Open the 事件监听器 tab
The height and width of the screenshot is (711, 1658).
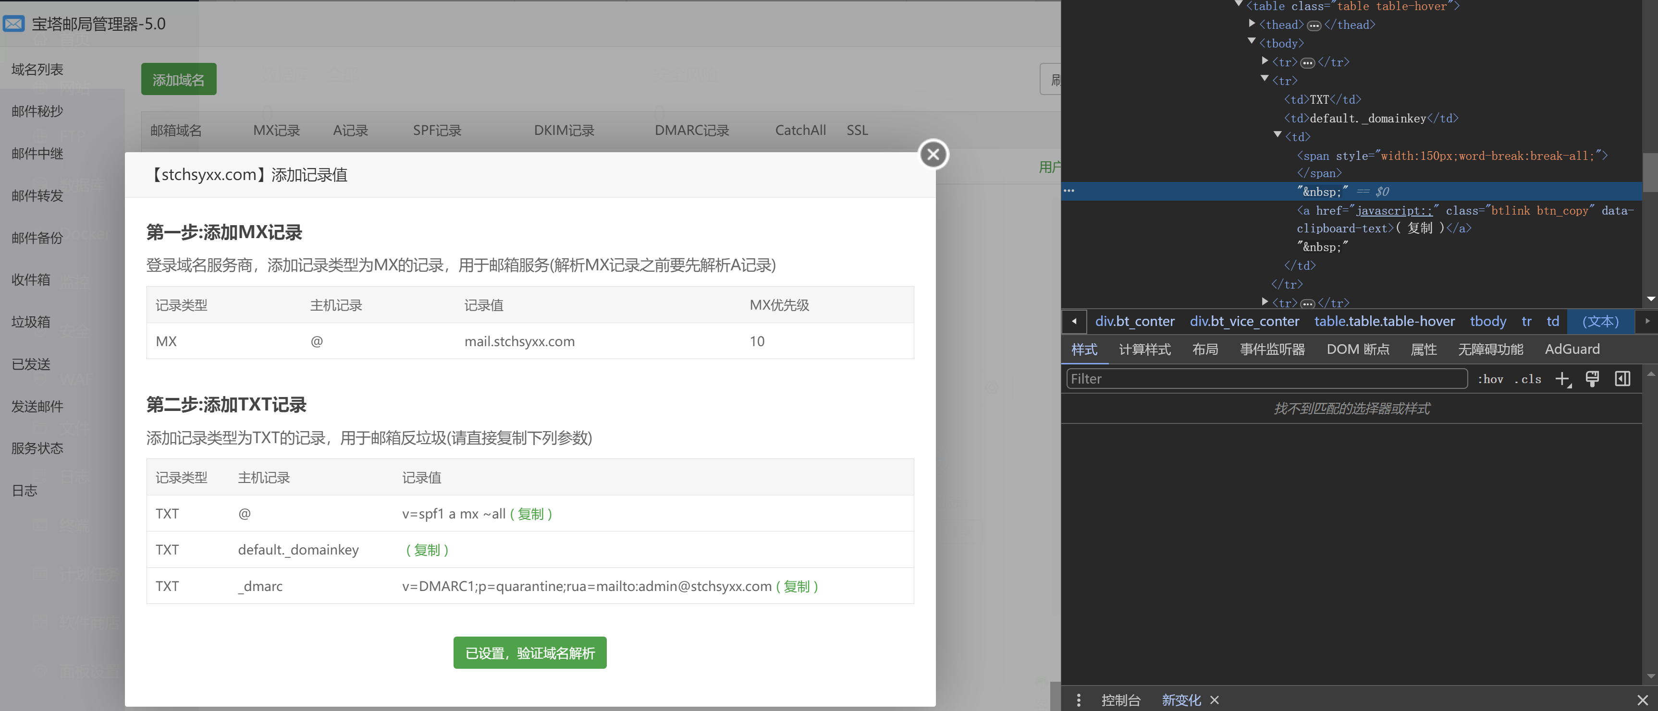point(1272,349)
